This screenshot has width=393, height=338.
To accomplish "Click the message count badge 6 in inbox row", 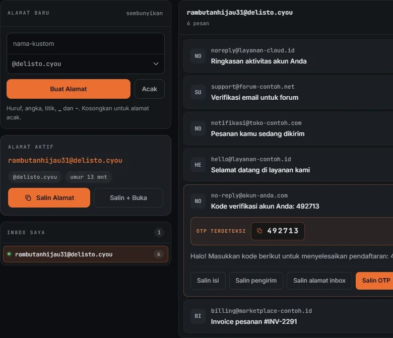I will coord(158,254).
